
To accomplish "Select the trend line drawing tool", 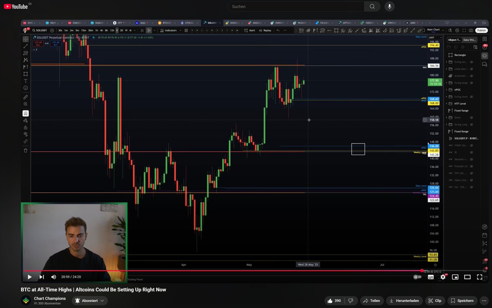I will pyautogui.click(x=25, y=46).
